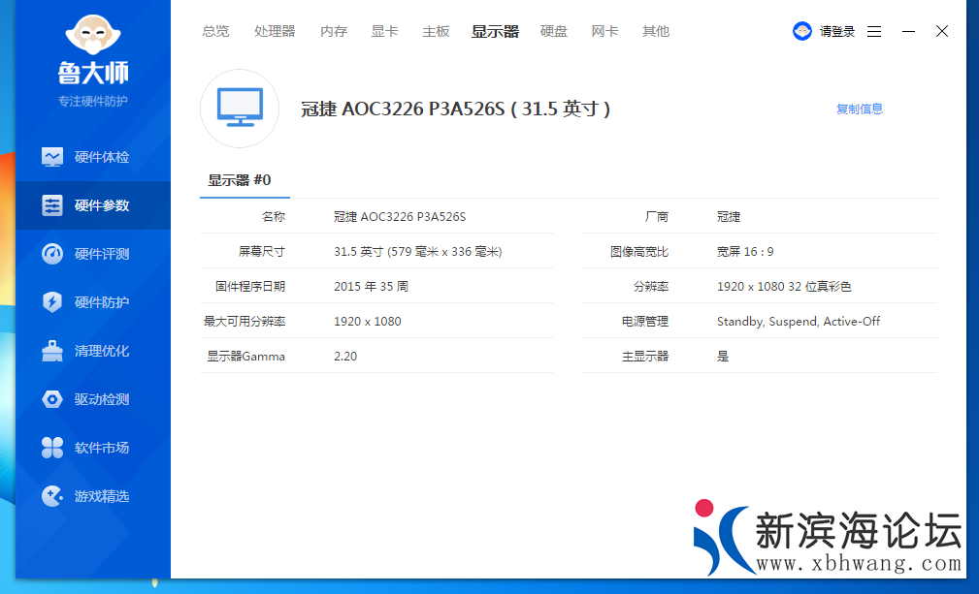Open the 内存 tab

coord(334,31)
